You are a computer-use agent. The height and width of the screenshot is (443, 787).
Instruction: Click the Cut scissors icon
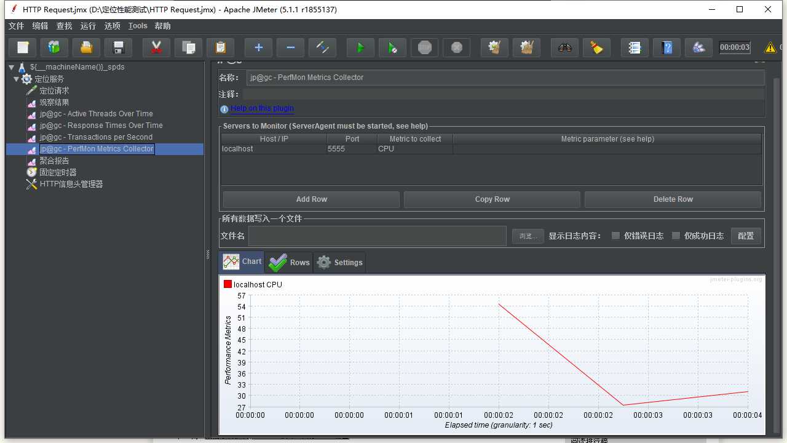pos(156,47)
